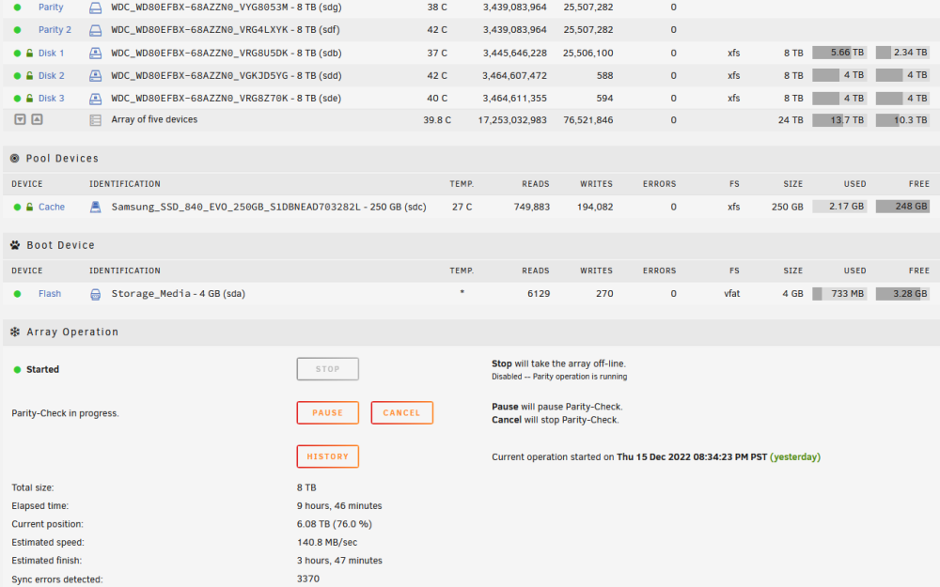This screenshot has width=940, height=587.
Task: Click the Pool Devices section icon
Action: point(15,159)
